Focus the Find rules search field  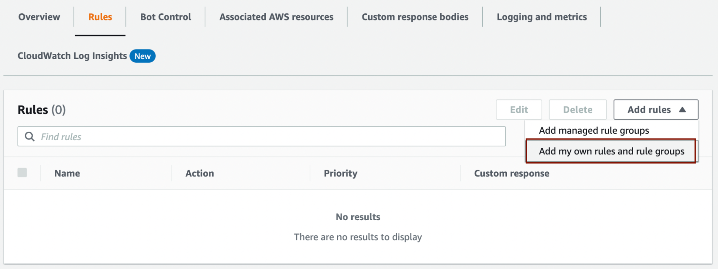[261, 136]
